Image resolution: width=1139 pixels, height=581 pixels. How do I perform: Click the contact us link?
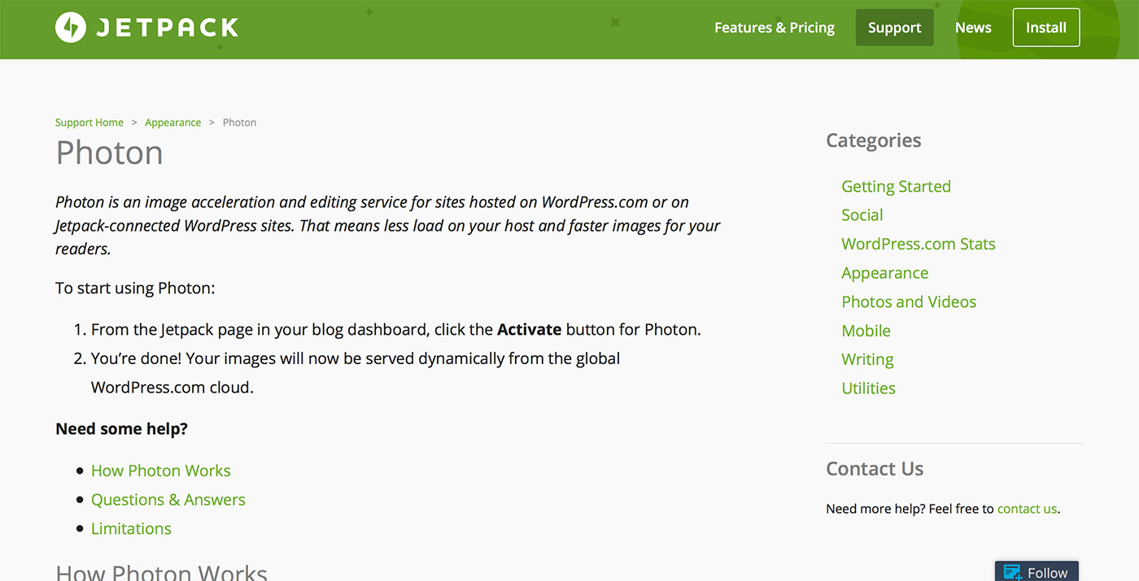1027,509
